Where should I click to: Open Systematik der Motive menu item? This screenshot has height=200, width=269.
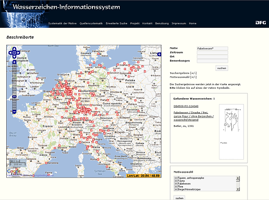[x=62, y=23]
